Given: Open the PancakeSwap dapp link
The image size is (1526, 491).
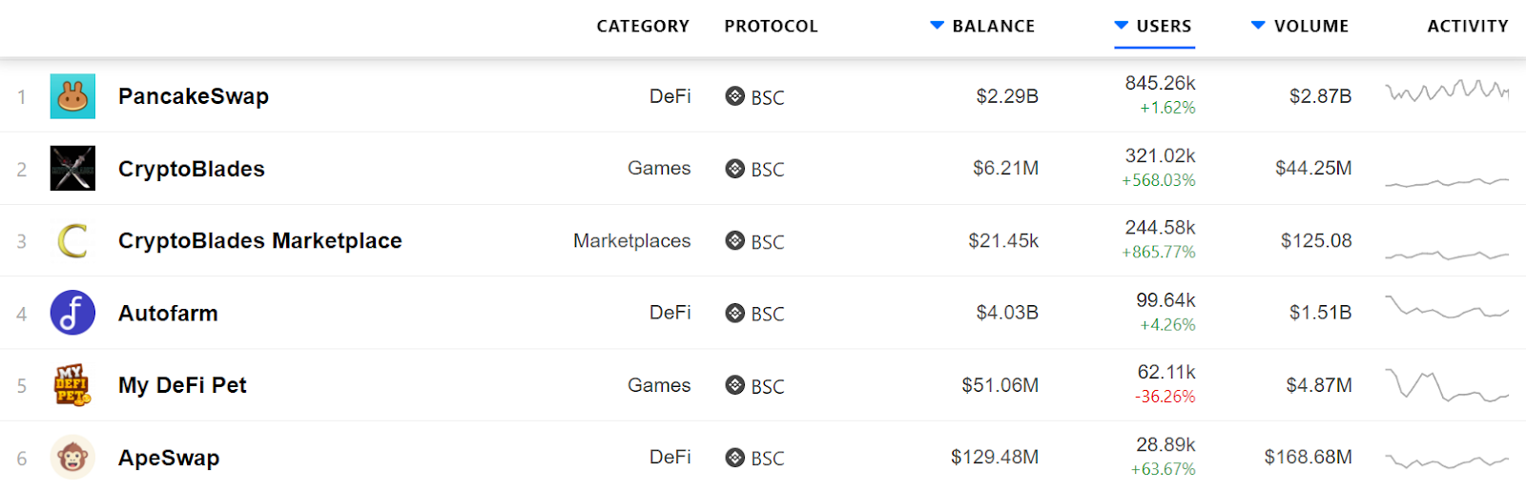Looking at the screenshot, I should [194, 96].
